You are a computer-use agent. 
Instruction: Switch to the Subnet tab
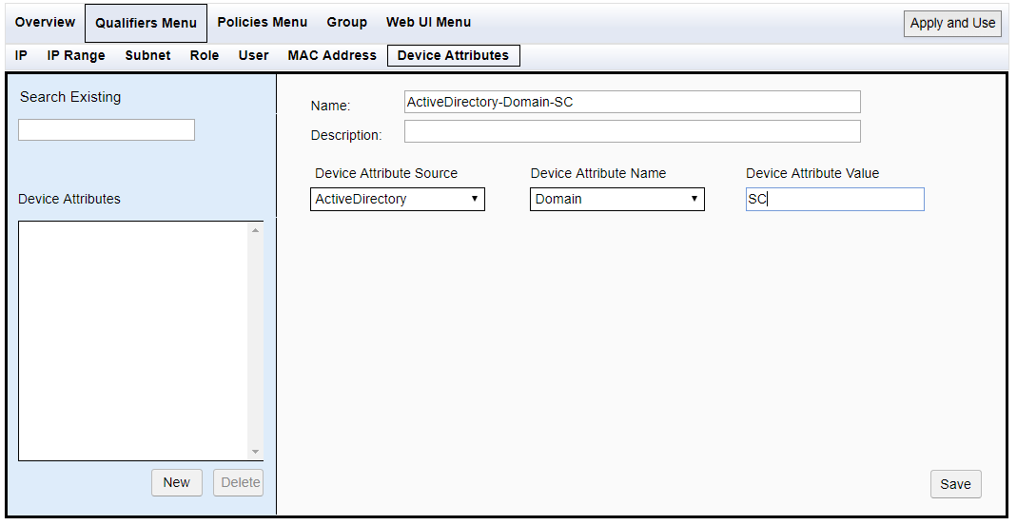[x=147, y=56]
